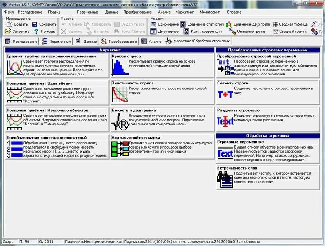The image size is (325, 246).
Task: Open Полярные профили Один объект icon
Action: [14, 95]
